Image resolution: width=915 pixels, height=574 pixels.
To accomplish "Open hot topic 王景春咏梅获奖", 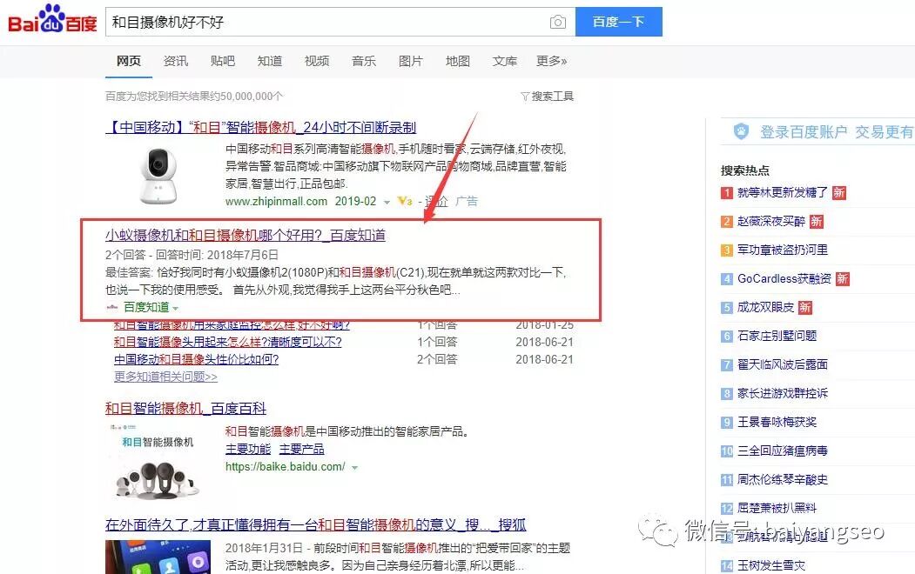I will click(777, 422).
